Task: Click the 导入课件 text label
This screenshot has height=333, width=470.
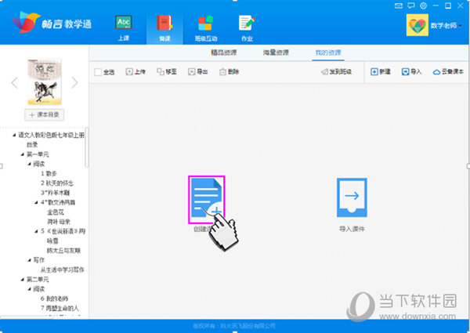Action: [x=352, y=229]
